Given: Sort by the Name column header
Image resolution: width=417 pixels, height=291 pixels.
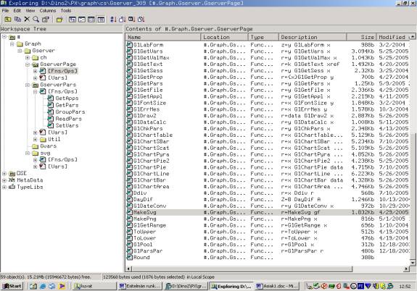Looking at the screenshot, I should pos(163,37).
